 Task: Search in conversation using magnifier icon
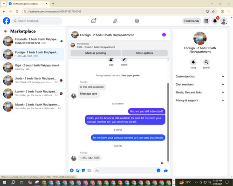point(206,62)
